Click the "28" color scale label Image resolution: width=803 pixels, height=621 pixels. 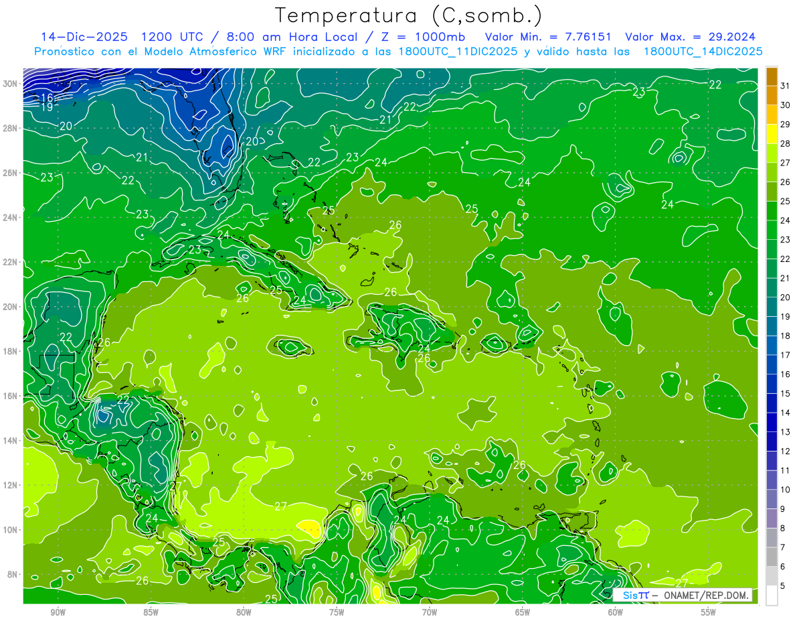(x=786, y=144)
